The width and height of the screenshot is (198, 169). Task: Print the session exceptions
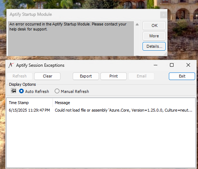pyautogui.click(x=113, y=76)
